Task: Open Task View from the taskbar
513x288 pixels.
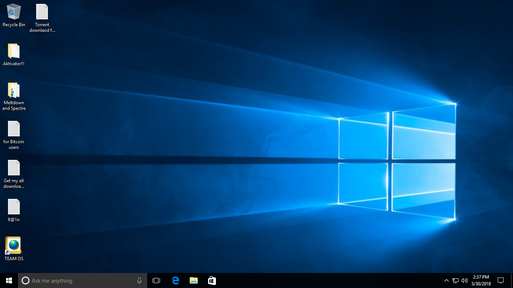Action: 156,280
